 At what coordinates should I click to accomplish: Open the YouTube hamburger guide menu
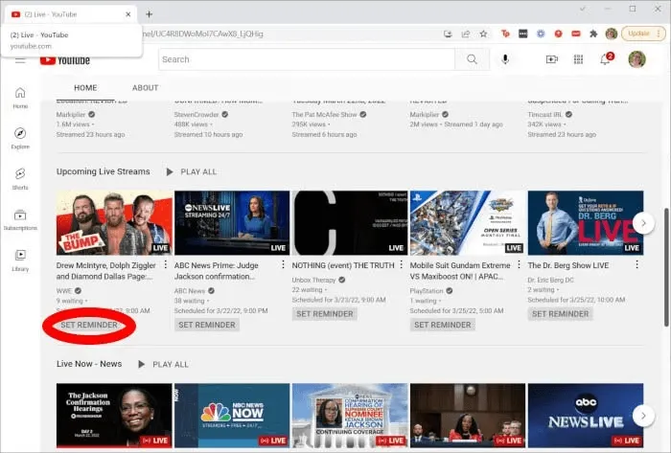click(20, 60)
